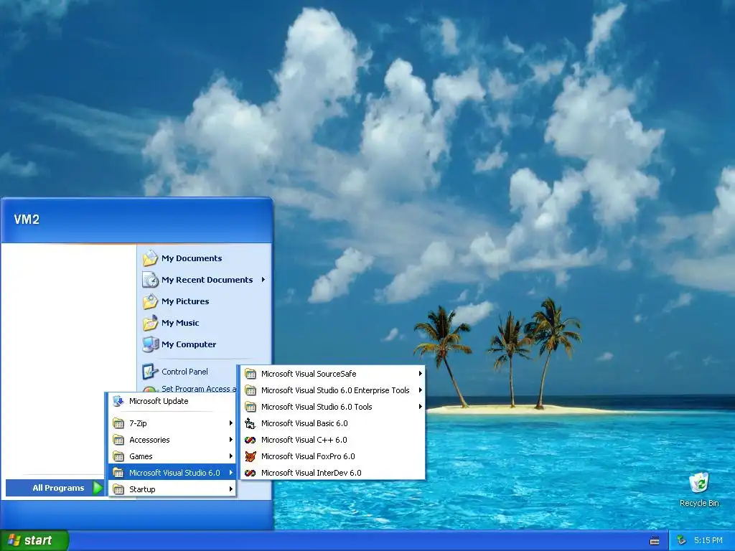The image size is (735, 551).
Task: Expand the Startup submenu arrow
Action: 230,489
